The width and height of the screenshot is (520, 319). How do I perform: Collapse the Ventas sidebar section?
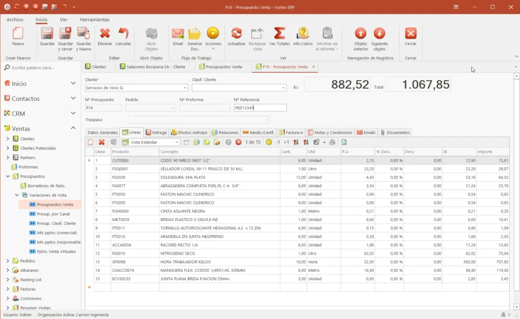pyautogui.click(x=73, y=128)
